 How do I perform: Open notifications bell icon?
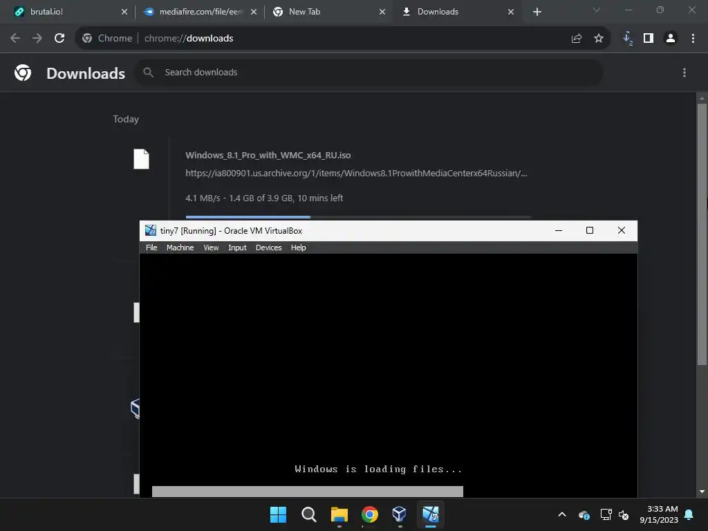coord(689,514)
